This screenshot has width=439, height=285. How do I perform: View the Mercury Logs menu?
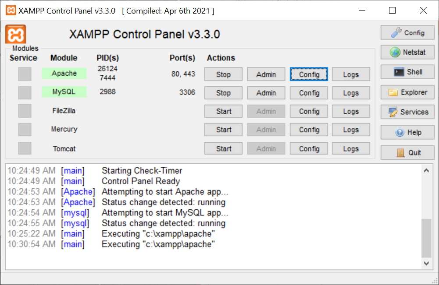click(351, 130)
